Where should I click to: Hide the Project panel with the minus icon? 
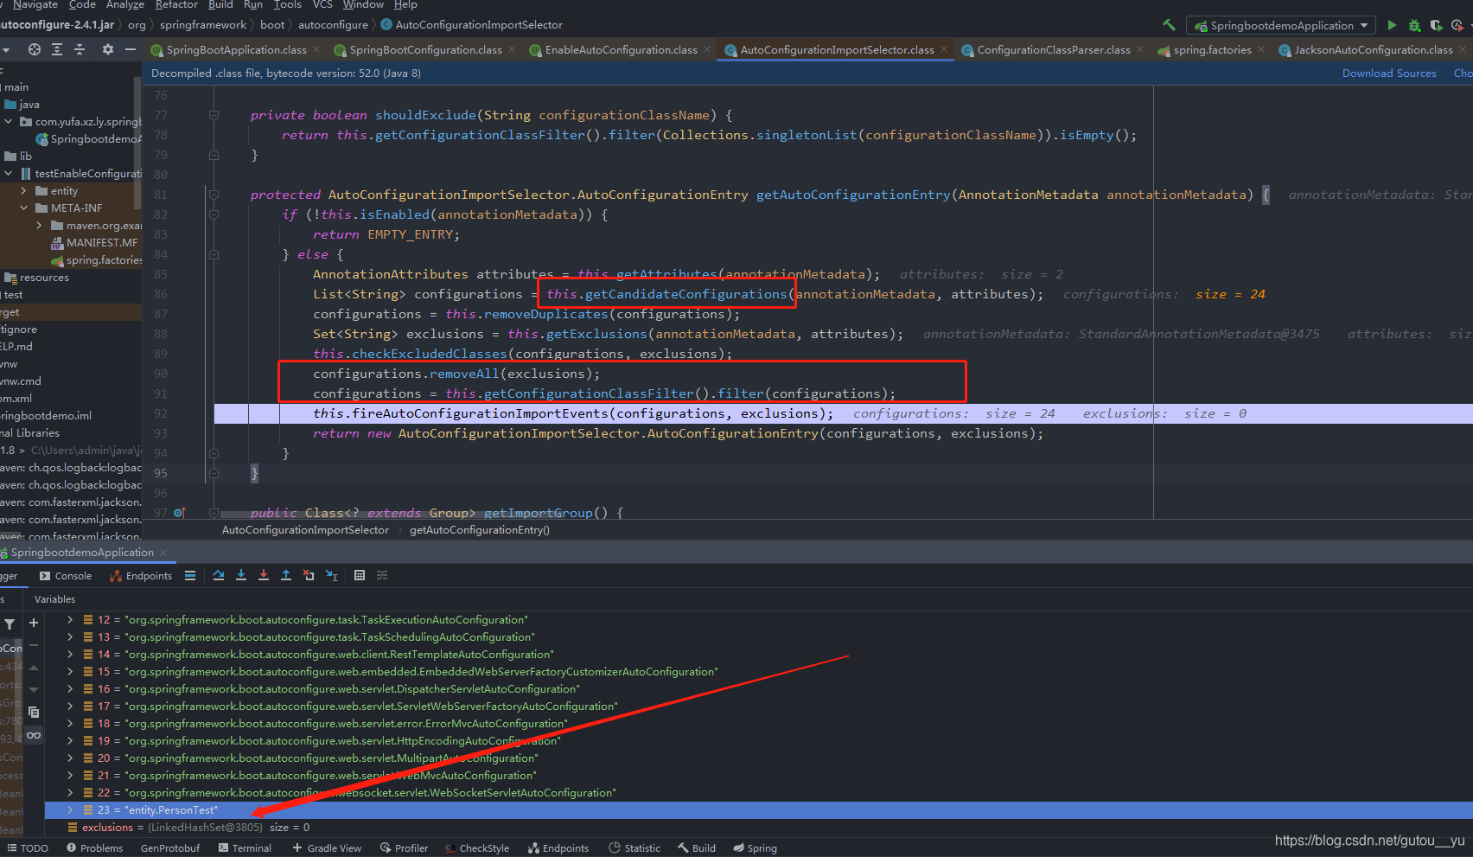tap(131, 49)
